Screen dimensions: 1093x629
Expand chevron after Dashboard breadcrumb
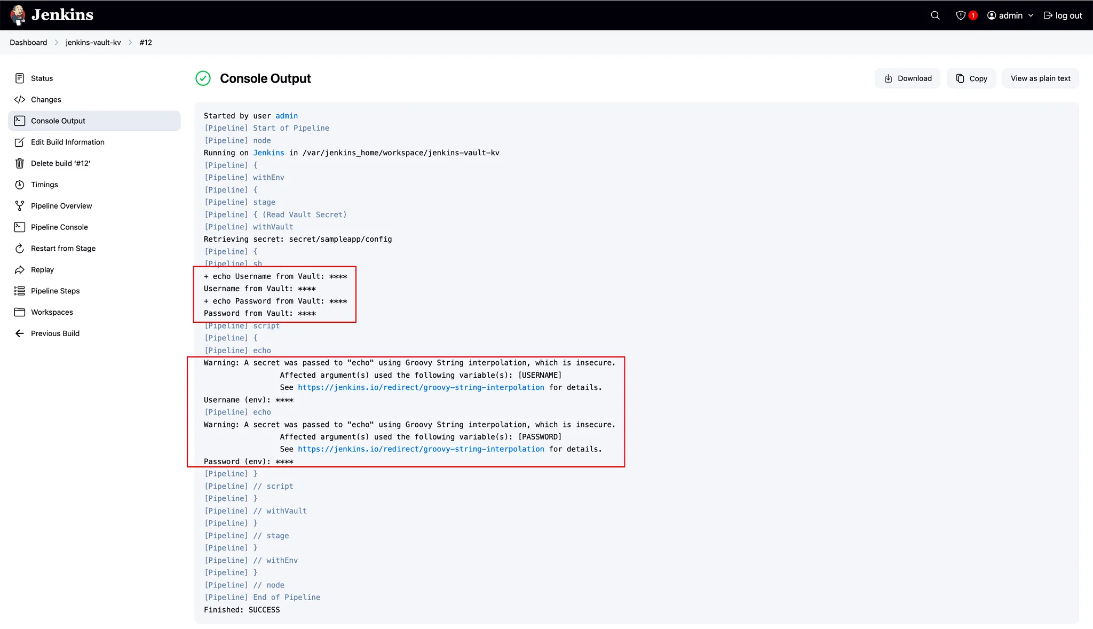click(x=57, y=43)
